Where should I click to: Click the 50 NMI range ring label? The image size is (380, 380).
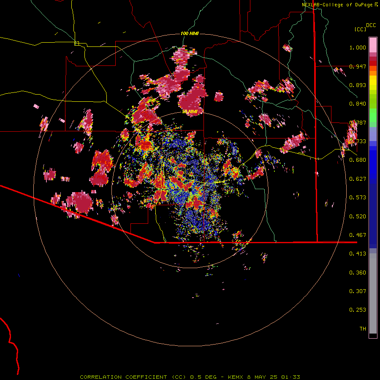click(190, 111)
